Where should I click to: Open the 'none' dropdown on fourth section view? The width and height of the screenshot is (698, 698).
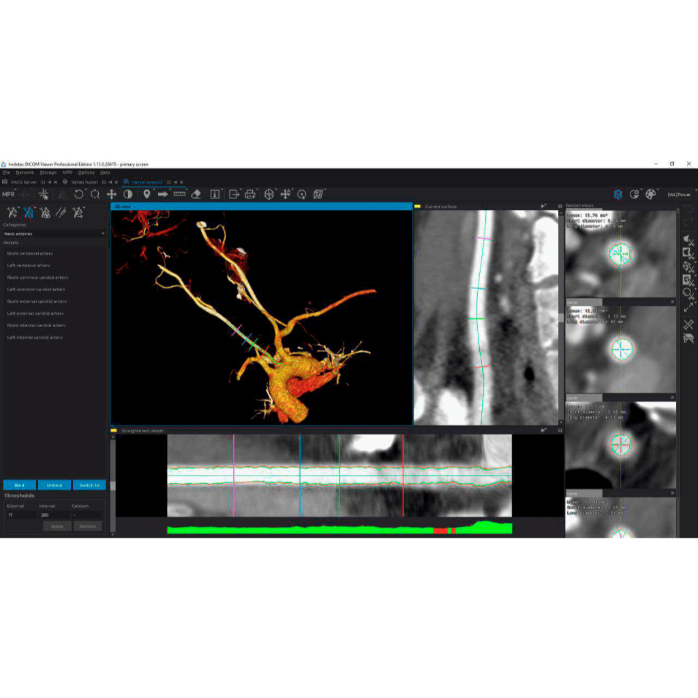(583, 494)
